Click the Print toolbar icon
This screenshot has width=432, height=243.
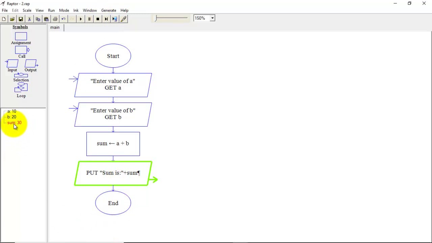[55, 19]
